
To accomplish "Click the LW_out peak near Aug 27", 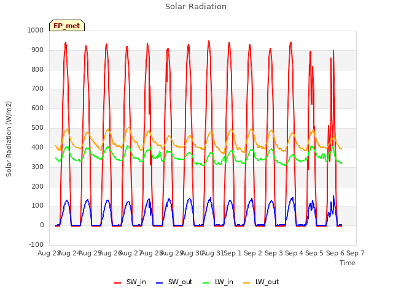I will [x=129, y=127].
